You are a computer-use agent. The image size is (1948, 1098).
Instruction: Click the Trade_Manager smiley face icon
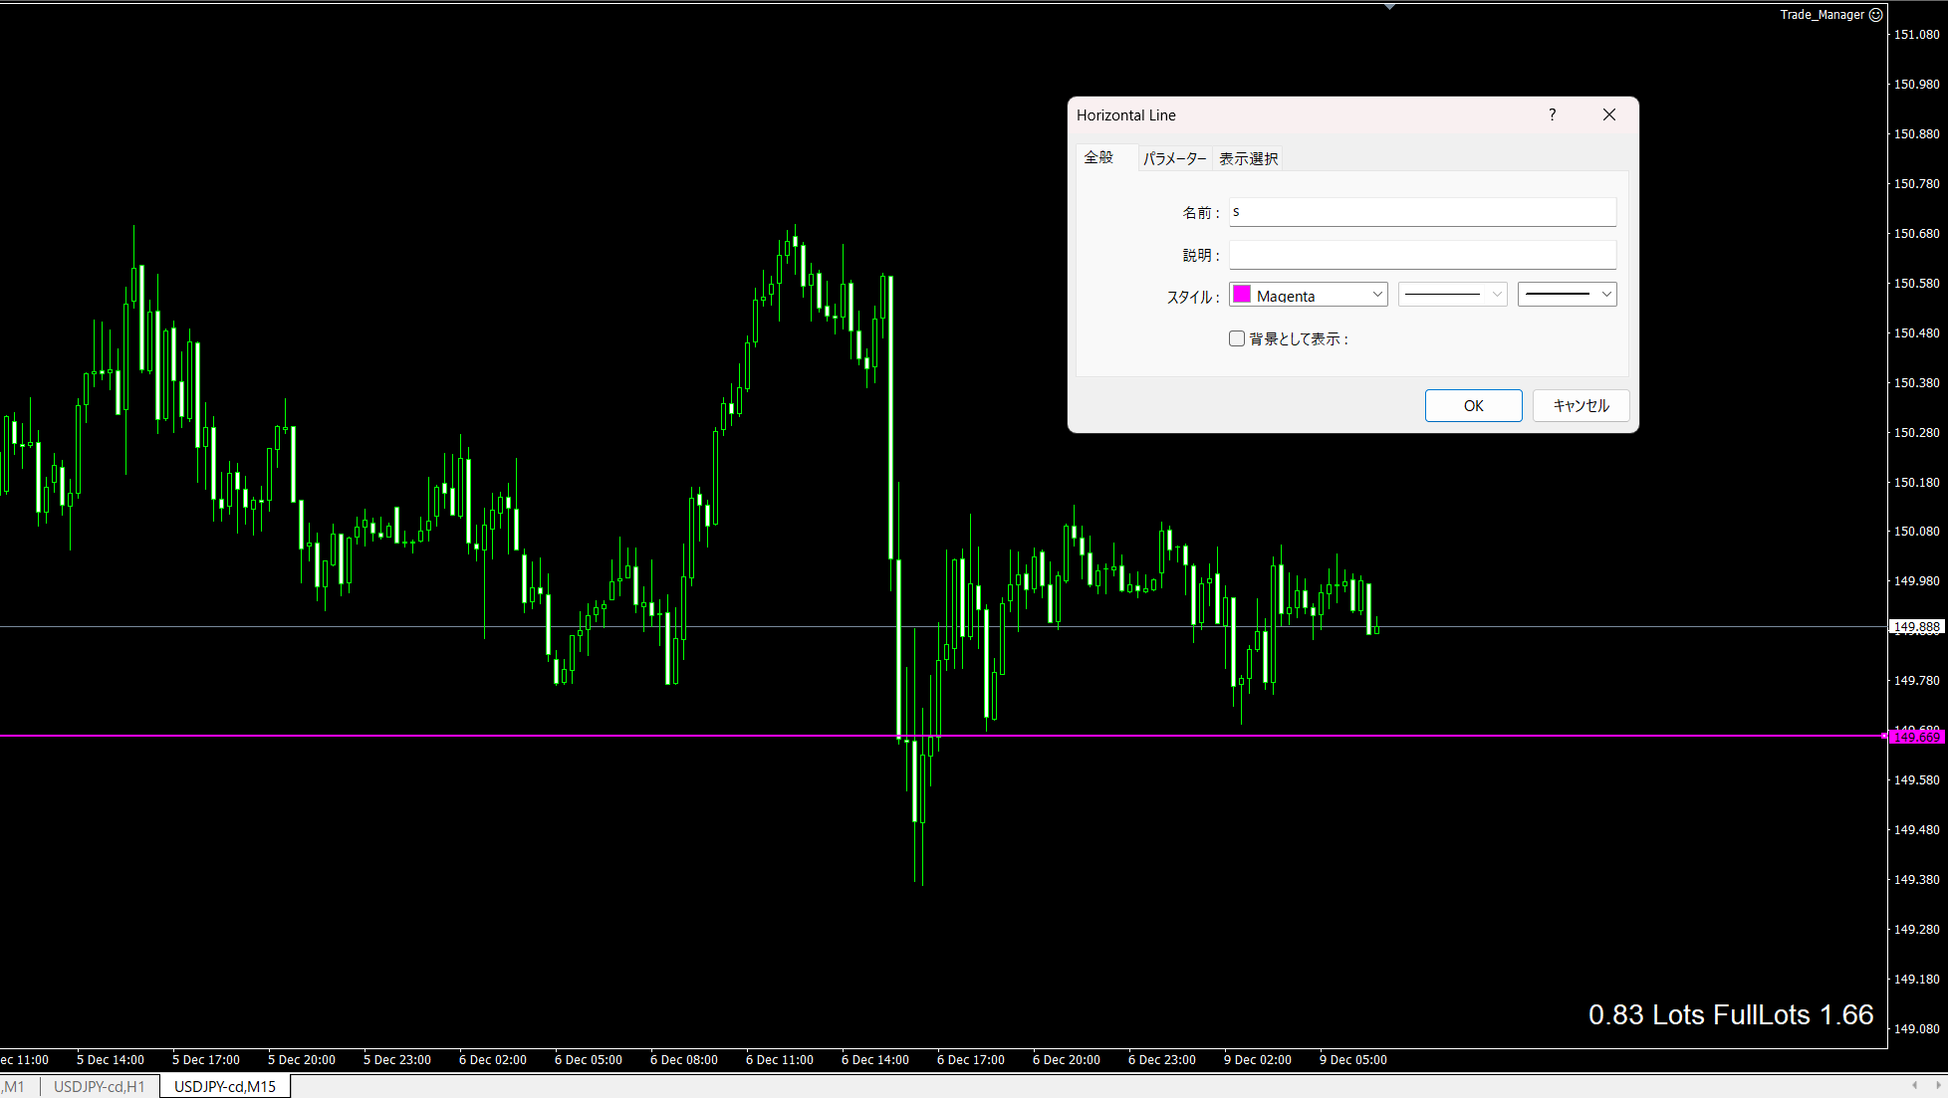point(1876,15)
